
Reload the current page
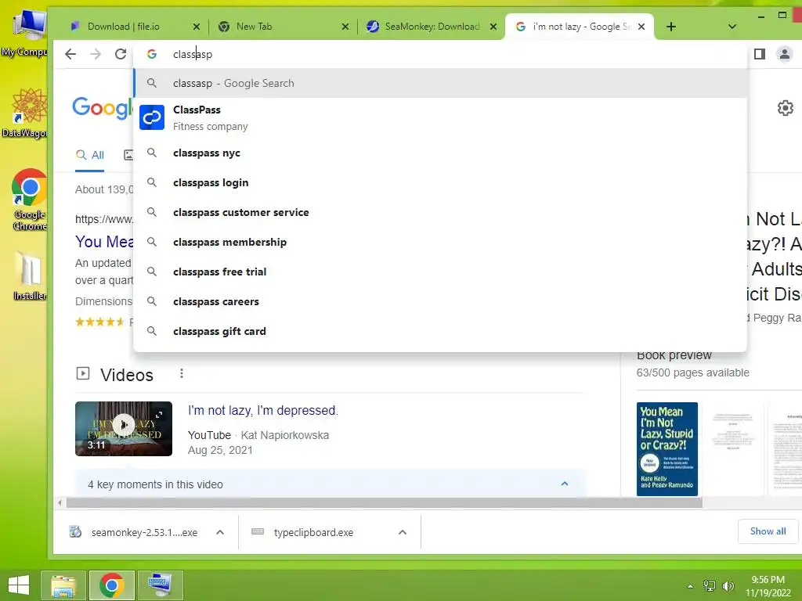[x=121, y=54]
